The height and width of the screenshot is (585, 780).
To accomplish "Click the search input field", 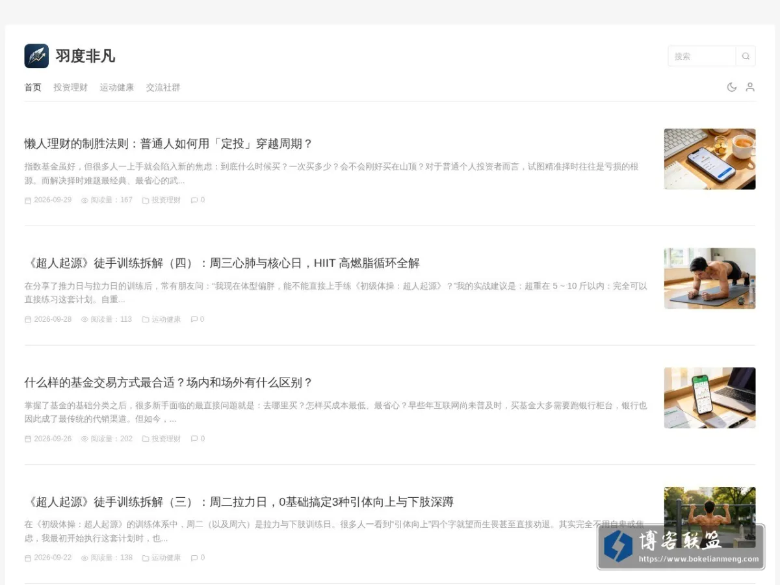I will click(x=702, y=56).
